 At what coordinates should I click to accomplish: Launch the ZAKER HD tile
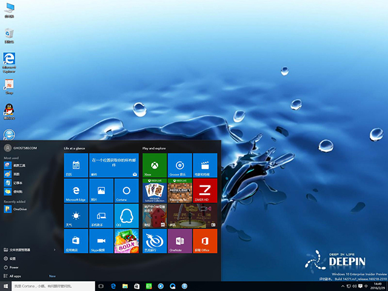coord(205,190)
